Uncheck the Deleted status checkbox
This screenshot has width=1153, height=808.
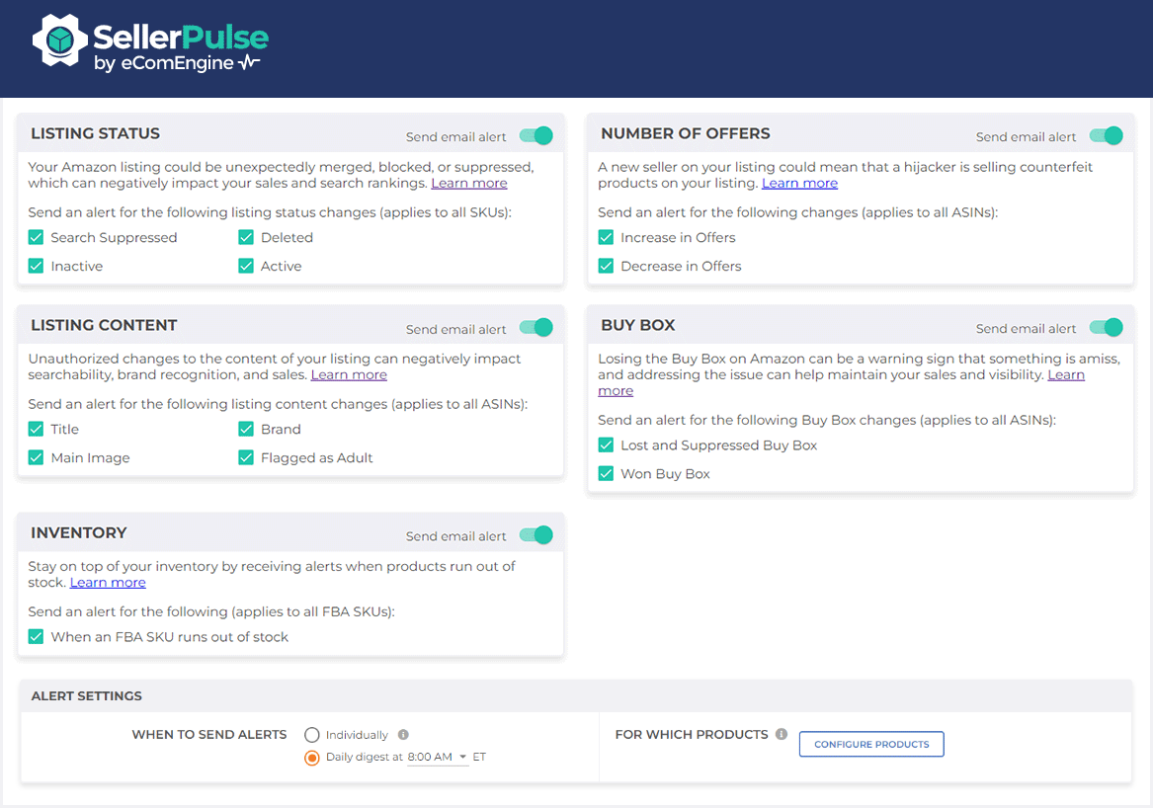pos(245,237)
